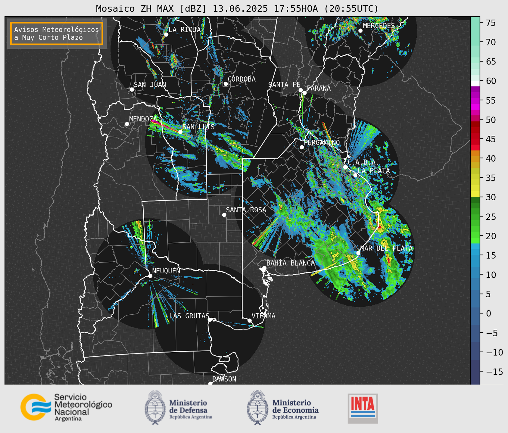Click the white 60 dBZ color band
Screen dimensions: 508x433
pos(475,83)
